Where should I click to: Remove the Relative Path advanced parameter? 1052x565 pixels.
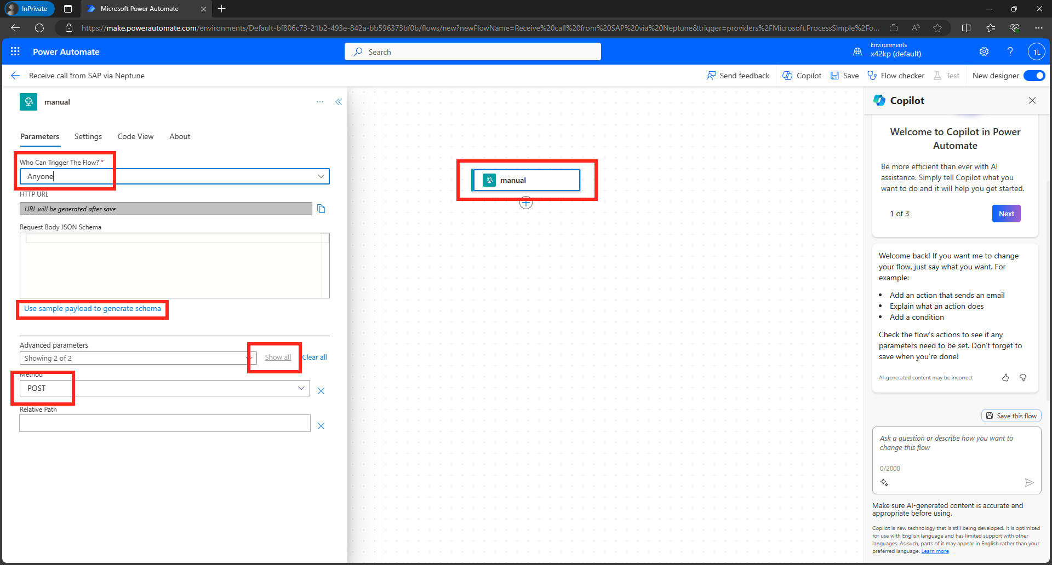coord(321,425)
